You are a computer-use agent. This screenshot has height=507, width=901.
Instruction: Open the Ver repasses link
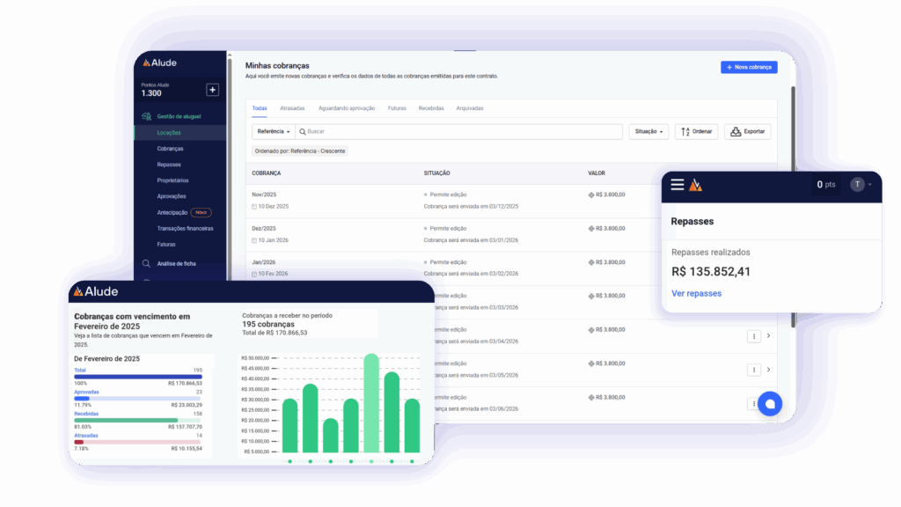pos(696,293)
